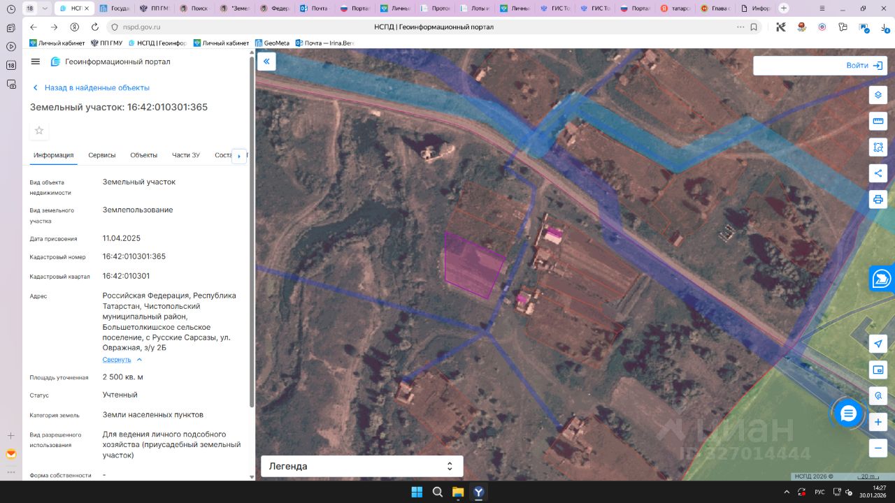Click the Войти login button
This screenshot has height=503, width=895.
click(x=865, y=66)
